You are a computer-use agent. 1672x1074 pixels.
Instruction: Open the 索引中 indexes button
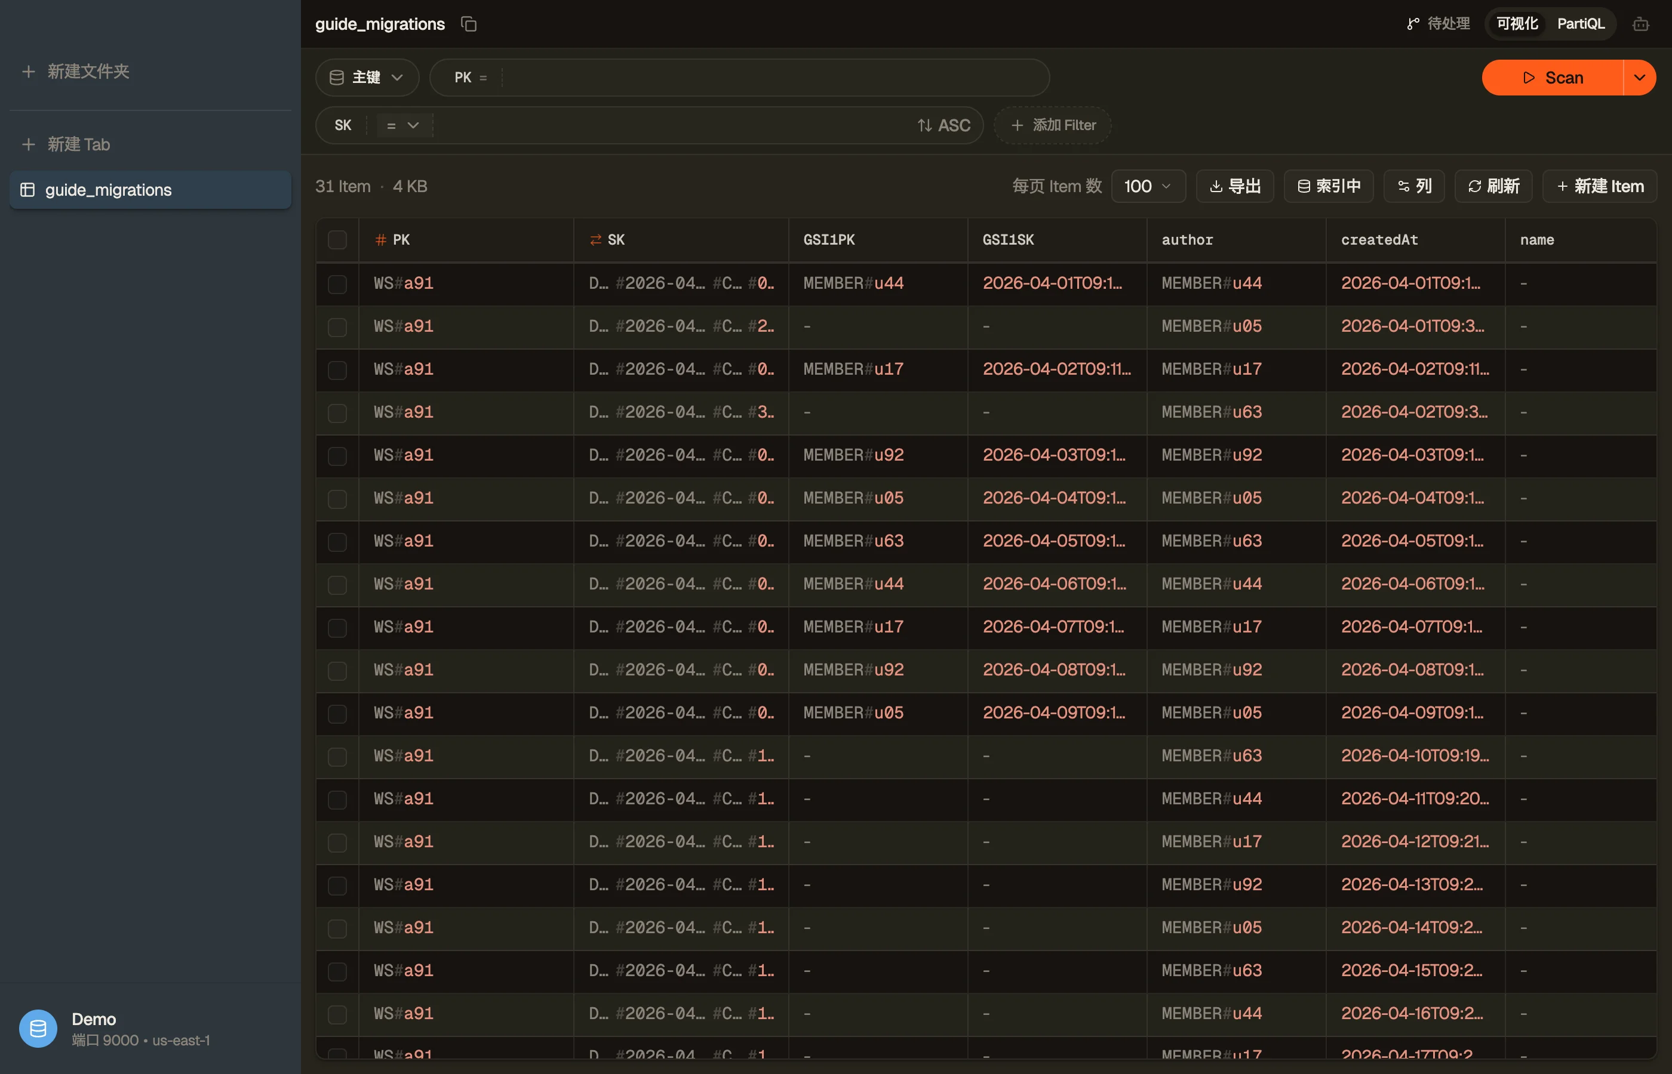(1329, 186)
